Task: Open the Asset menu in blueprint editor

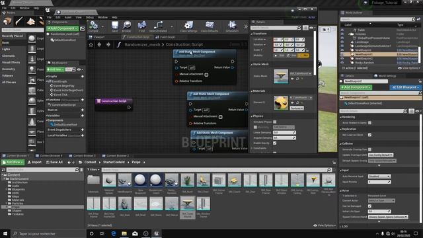Action: [x=67, y=17]
